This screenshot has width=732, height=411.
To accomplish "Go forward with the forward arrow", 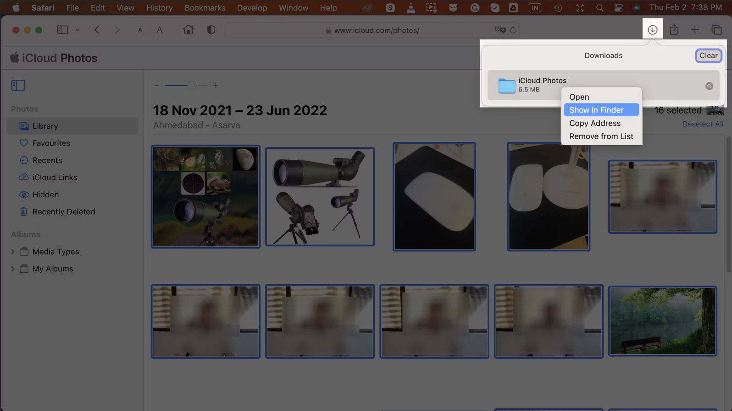I will pyautogui.click(x=117, y=30).
